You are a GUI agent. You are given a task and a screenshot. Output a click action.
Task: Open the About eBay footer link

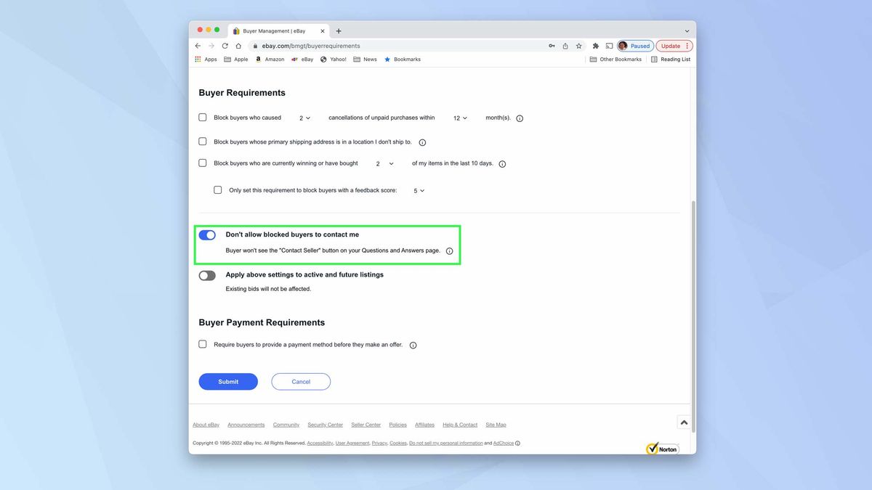click(206, 425)
